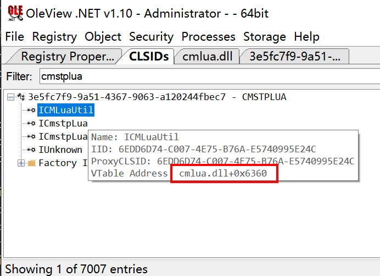Click the OleView .NET app icon in title bar
Image resolution: width=380 pixels, height=276 pixels.
15,13
